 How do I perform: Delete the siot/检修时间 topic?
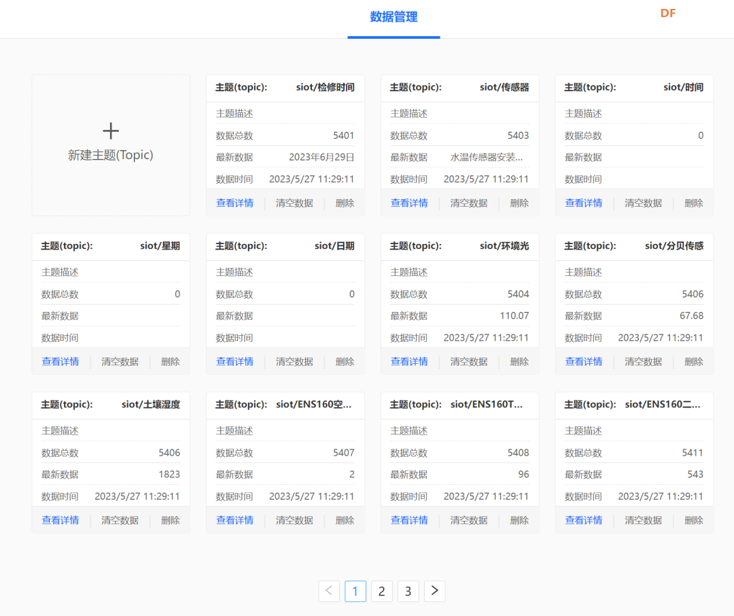(345, 203)
